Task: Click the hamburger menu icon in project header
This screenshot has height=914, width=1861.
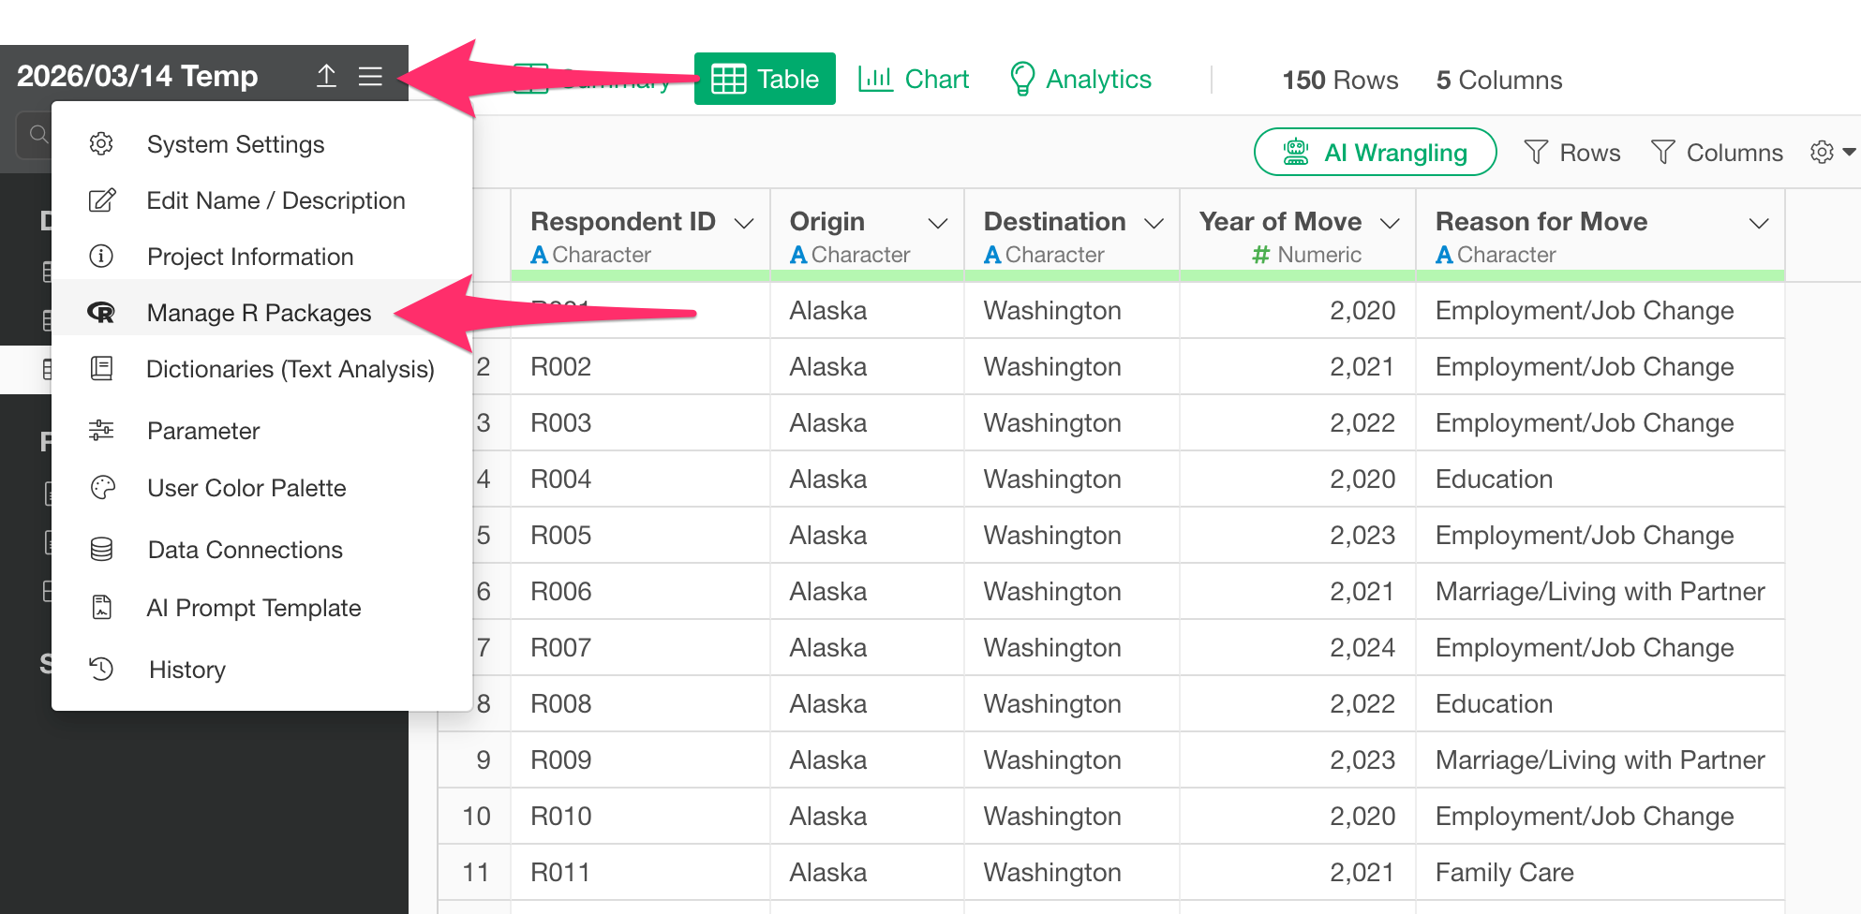Action: [x=370, y=76]
